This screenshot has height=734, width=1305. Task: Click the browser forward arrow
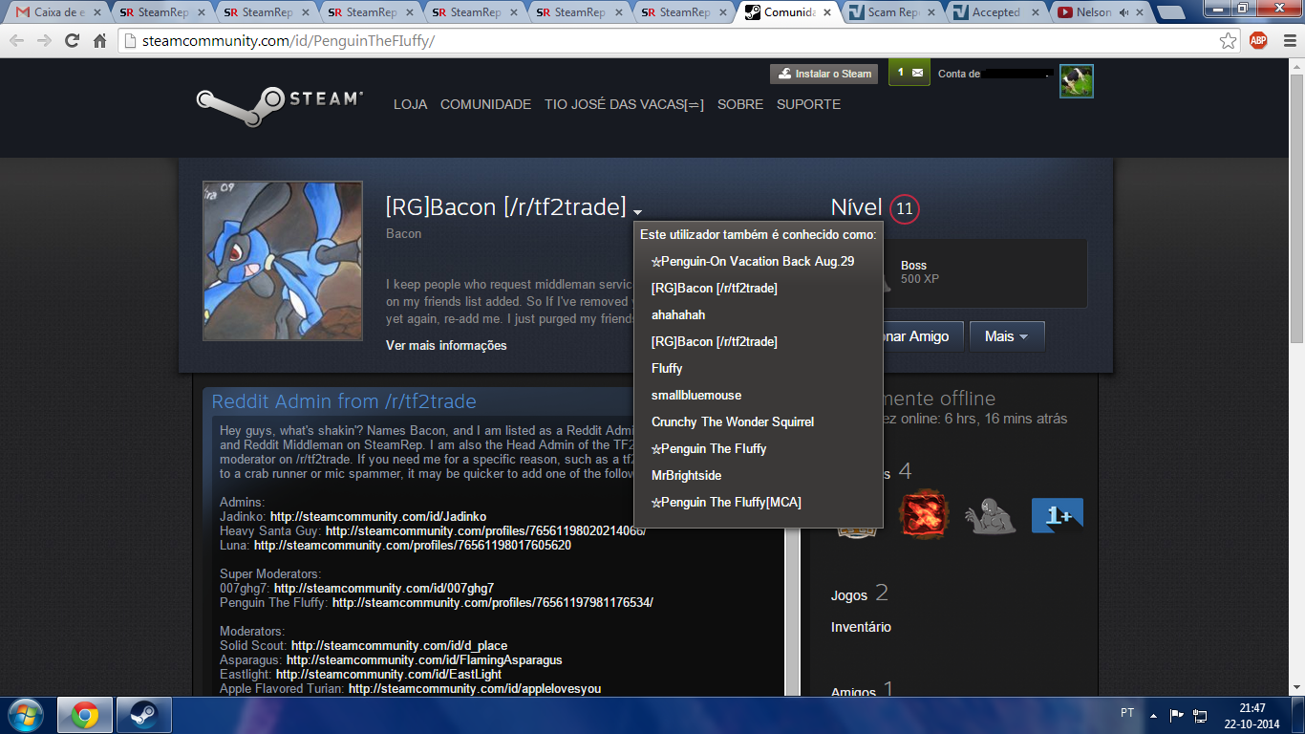(x=44, y=41)
